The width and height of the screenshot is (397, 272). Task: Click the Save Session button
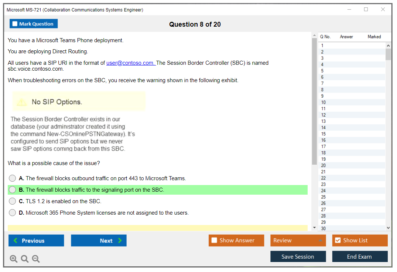point(298,256)
